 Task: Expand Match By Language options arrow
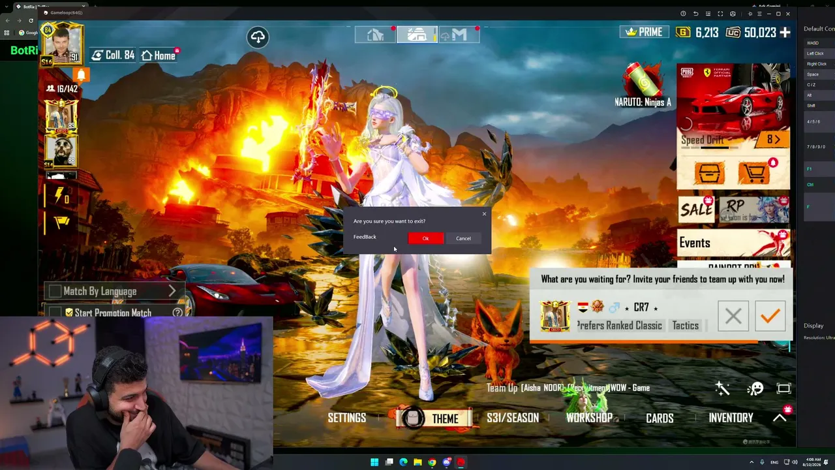click(172, 291)
